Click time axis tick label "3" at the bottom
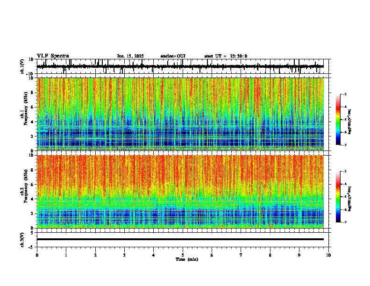Screen dimensions: 370x286 pos(124,255)
